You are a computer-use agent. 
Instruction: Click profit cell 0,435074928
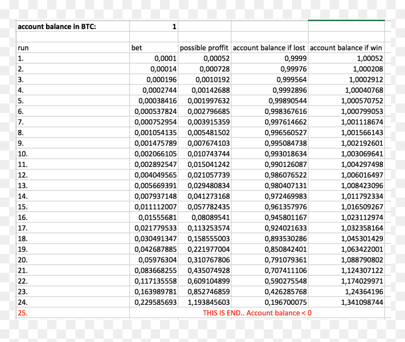[204, 270]
